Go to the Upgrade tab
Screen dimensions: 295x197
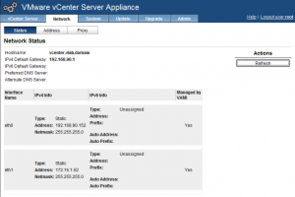click(154, 19)
